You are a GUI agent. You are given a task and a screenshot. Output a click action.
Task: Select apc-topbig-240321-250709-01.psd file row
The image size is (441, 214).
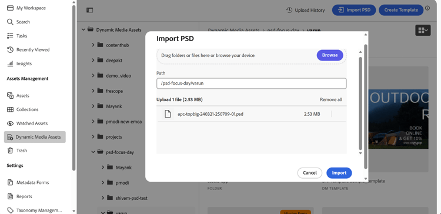coord(252,114)
